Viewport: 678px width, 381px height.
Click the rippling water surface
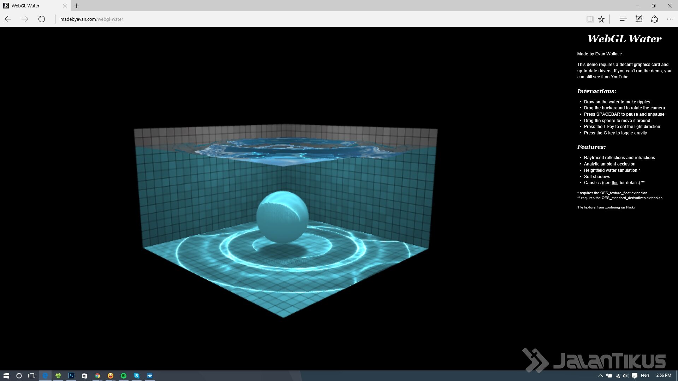tap(286, 151)
